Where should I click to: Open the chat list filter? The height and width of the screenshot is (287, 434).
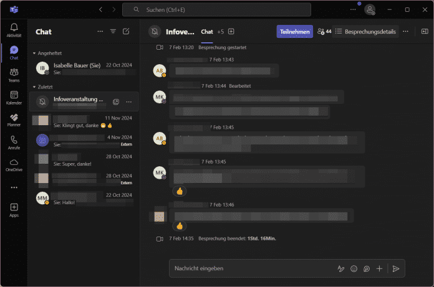coord(113,32)
